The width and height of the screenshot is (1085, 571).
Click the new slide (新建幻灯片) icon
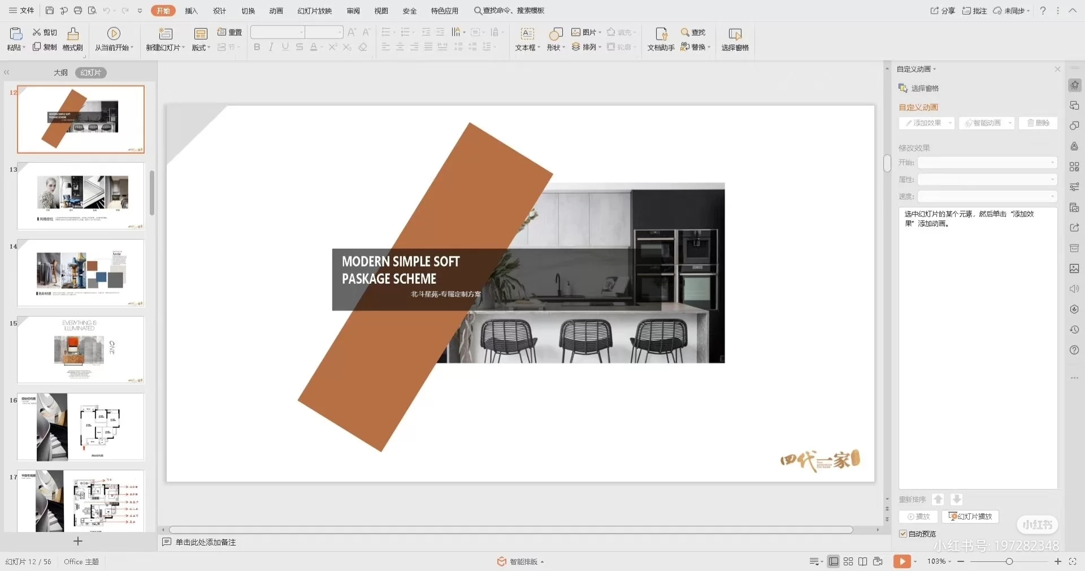[x=166, y=34]
